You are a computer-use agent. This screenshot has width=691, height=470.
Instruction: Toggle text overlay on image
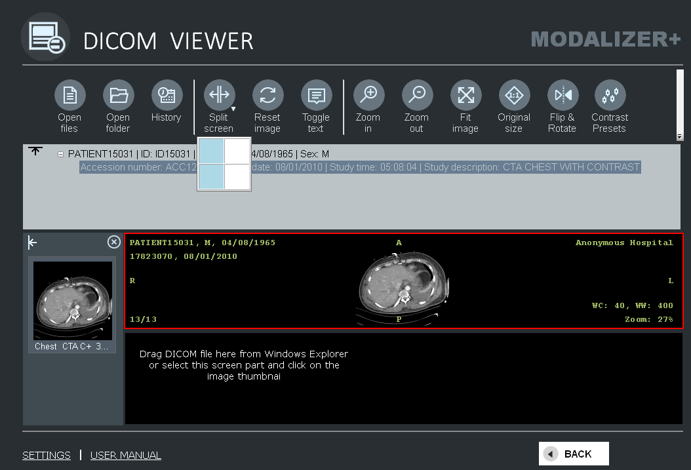(x=316, y=96)
